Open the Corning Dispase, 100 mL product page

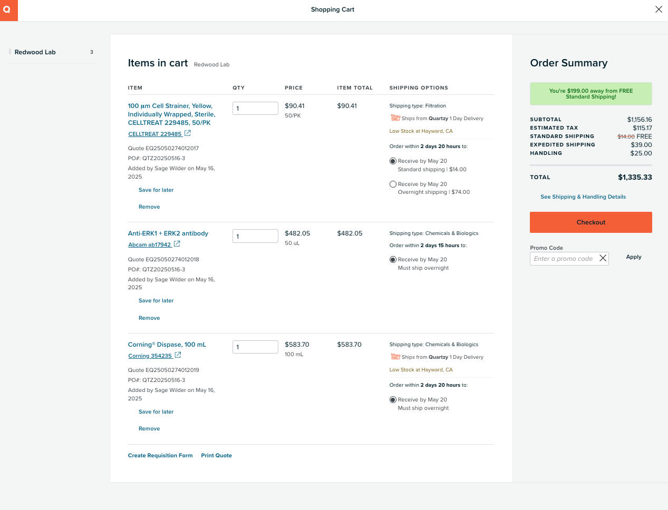[167, 345]
